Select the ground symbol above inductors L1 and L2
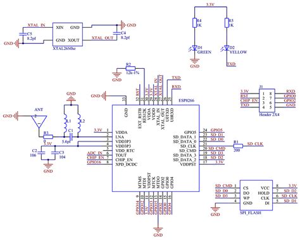Screen dimensions: 300x240 71,99
